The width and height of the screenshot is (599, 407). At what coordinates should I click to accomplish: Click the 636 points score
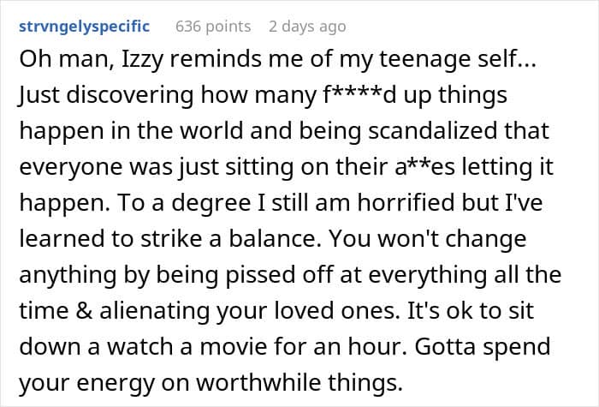point(213,27)
